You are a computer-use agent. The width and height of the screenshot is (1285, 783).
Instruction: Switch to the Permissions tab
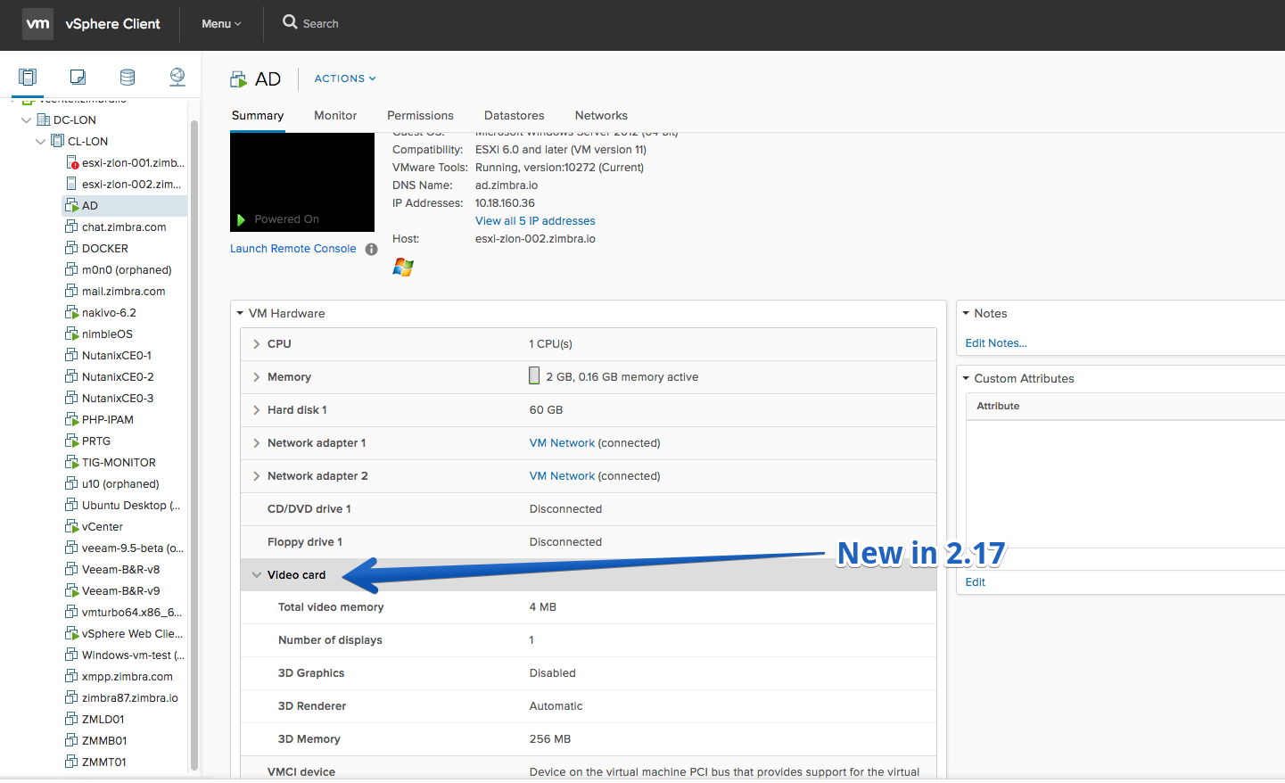coord(420,116)
